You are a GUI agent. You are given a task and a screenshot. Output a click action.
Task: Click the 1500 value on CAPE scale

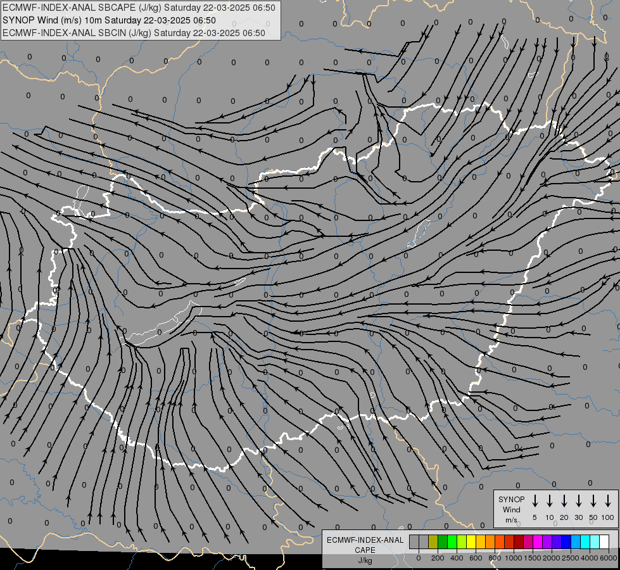click(x=533, y=558)
